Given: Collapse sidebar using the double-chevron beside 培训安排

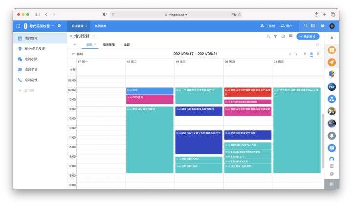Looking at the screenshot, I should point(71,36).
